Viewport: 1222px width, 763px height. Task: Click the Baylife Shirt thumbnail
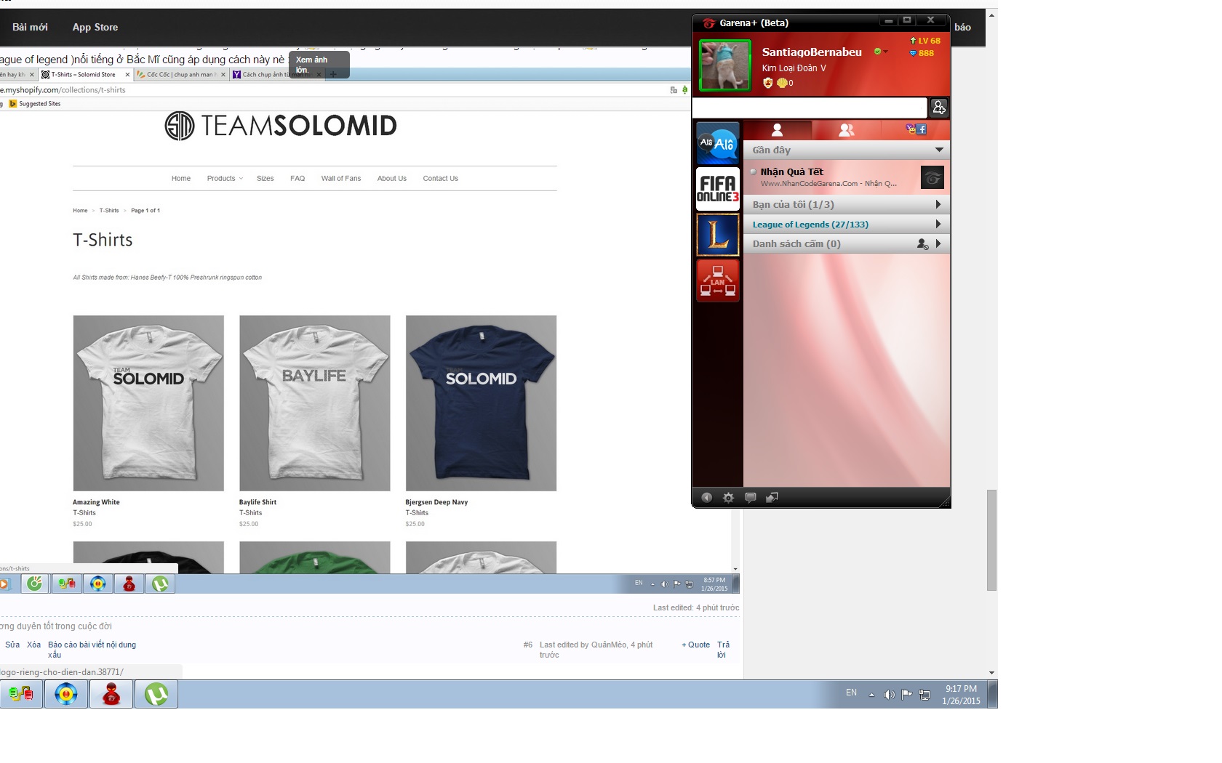[x=315, y=403]
